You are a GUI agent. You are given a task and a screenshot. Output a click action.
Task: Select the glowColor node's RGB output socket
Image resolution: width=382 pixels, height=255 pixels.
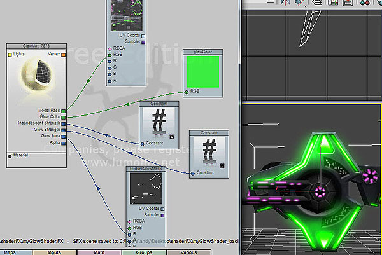tap(187, 92)
